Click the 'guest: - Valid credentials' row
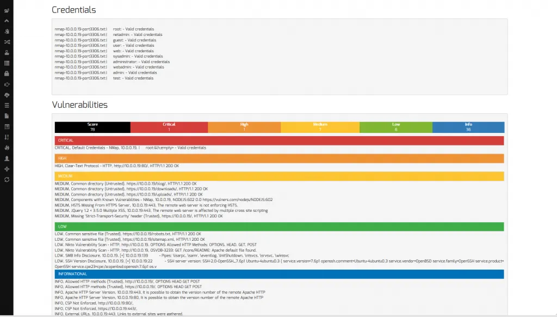Screen dimensions: 557x317 coord(105,40)
